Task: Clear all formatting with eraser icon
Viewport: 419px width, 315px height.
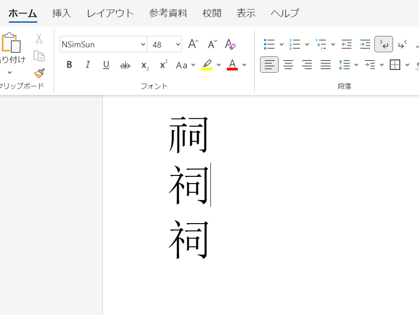Action: [230, 44]
